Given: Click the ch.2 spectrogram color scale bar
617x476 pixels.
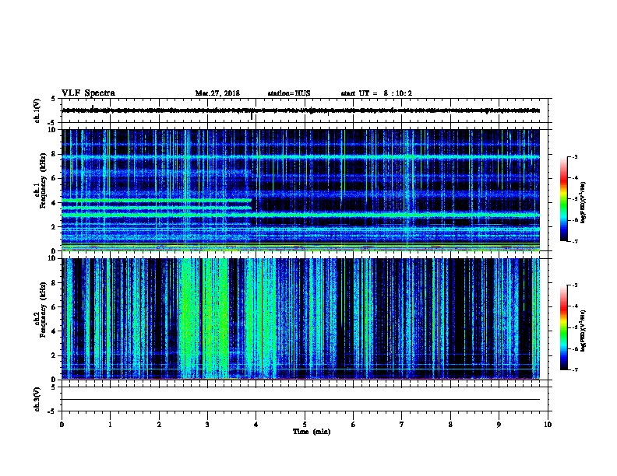Looking at the screenshot, I should click(563, 327).
